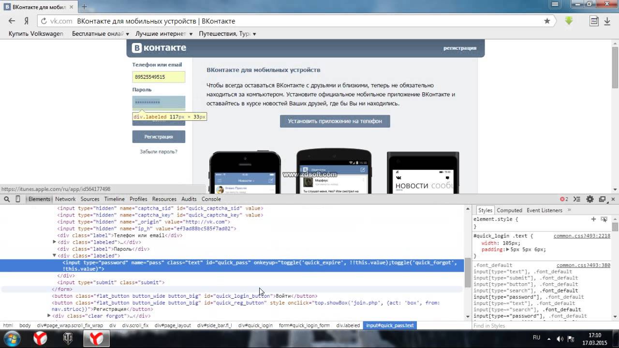Open the common.css?493:380 source link
Image resolution: width=619 pixels, height=348 pixels.
583,265
